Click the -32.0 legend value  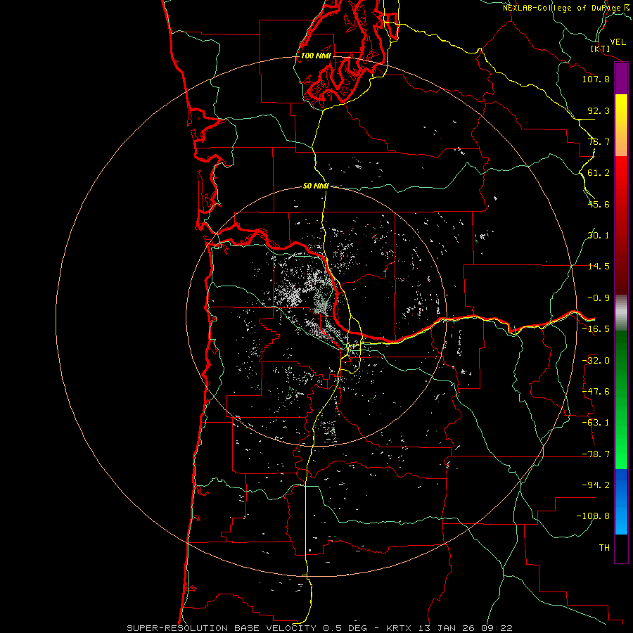(596, 361)
